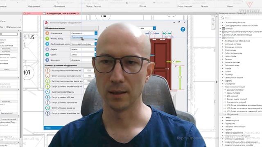Image resolution: width=262 pixels, height=147 pixels.
Task: Close the В_Координация plan view tab
Action: point(78,13)
